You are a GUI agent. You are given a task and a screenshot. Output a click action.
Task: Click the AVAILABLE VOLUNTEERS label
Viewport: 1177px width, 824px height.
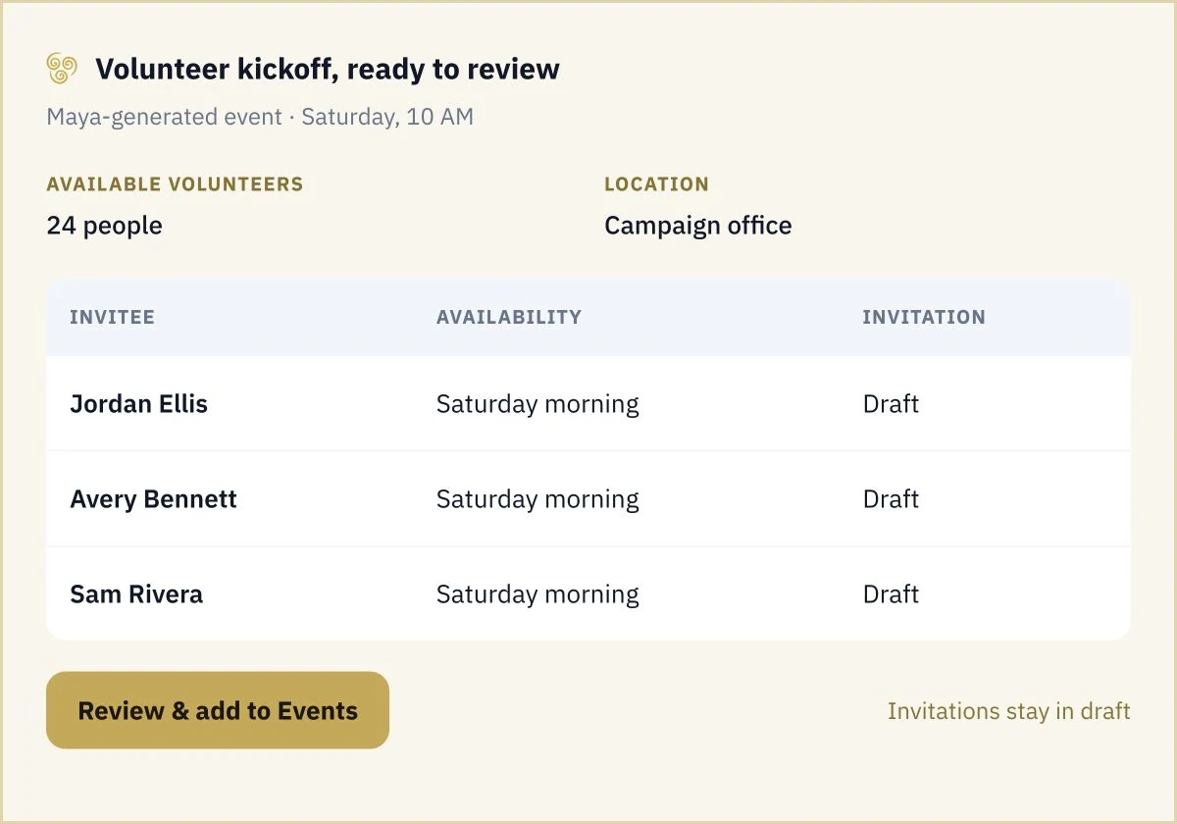175,183
